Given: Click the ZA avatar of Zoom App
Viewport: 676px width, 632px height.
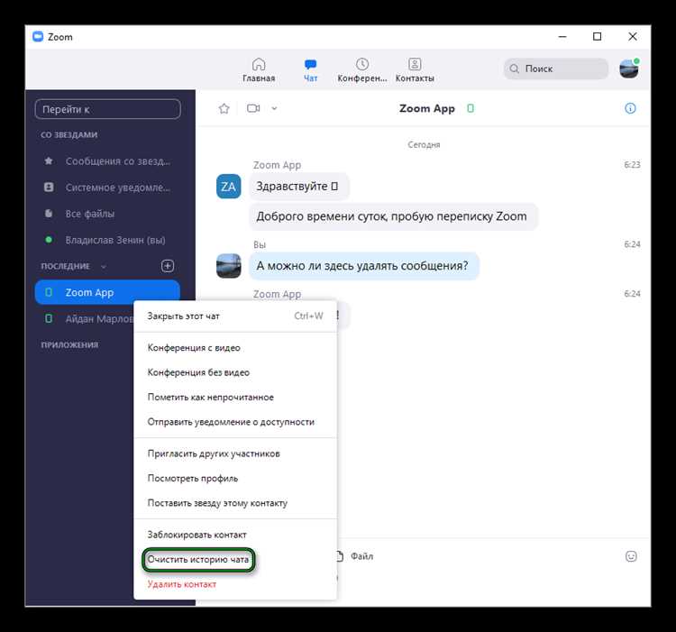Looking at the screenshot, I should coord(229,187).
